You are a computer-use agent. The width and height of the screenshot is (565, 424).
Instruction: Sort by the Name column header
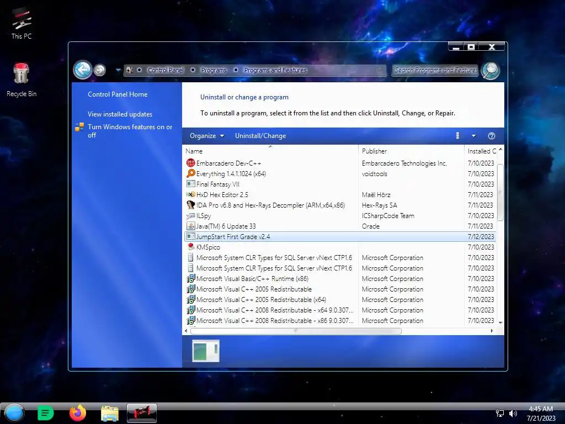[x=270, y=151]
